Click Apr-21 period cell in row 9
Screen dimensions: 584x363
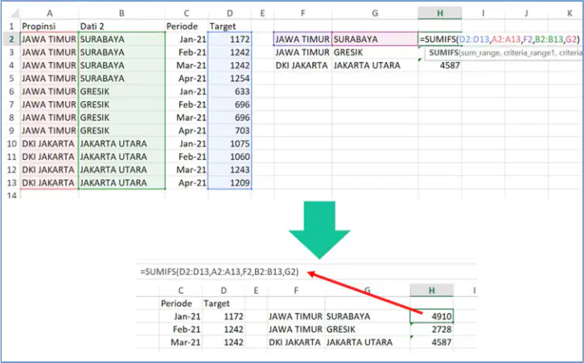coord(187,131)
